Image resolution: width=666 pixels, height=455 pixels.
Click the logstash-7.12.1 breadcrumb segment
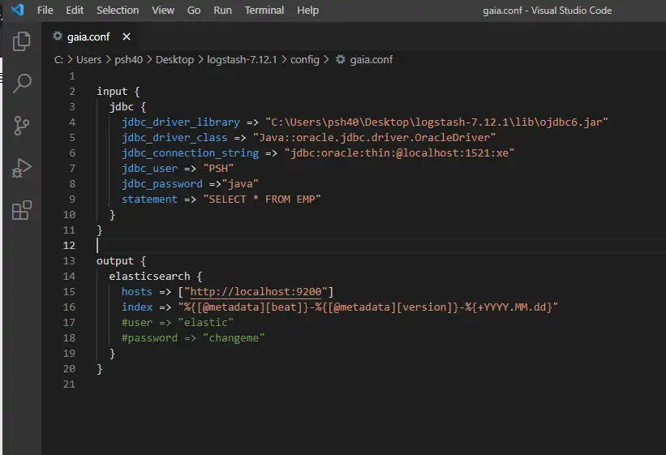[242, 59]
